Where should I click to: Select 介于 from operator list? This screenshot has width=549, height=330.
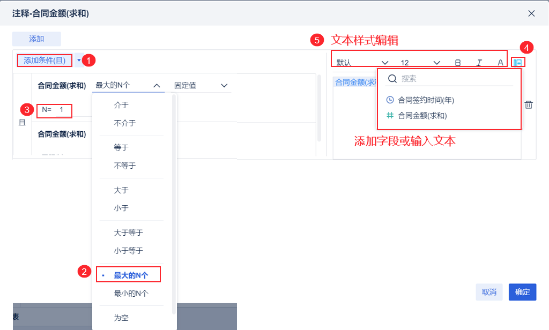tap(121, 105)
